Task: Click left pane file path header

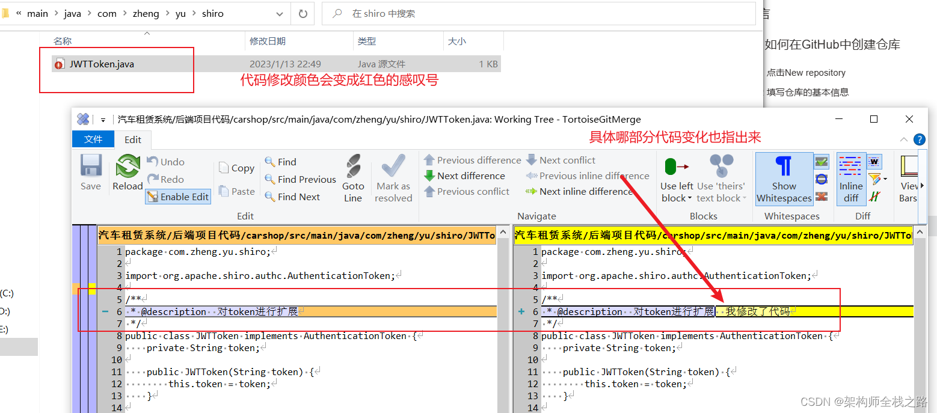Action: tap(296, 235)
